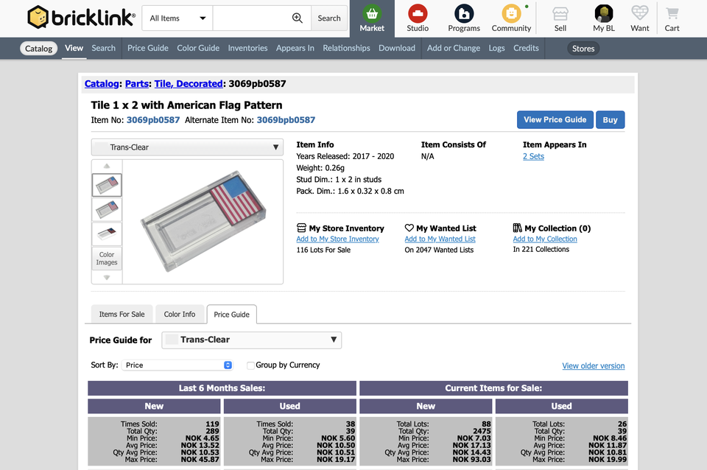Expand the All Items category dropdown
This screenshot has height=470, width=707.
pyautogui.click(x=177, y=18)
